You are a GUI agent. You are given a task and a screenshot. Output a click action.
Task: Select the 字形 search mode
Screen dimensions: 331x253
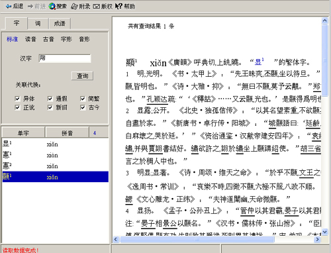[x=66, y=39]
